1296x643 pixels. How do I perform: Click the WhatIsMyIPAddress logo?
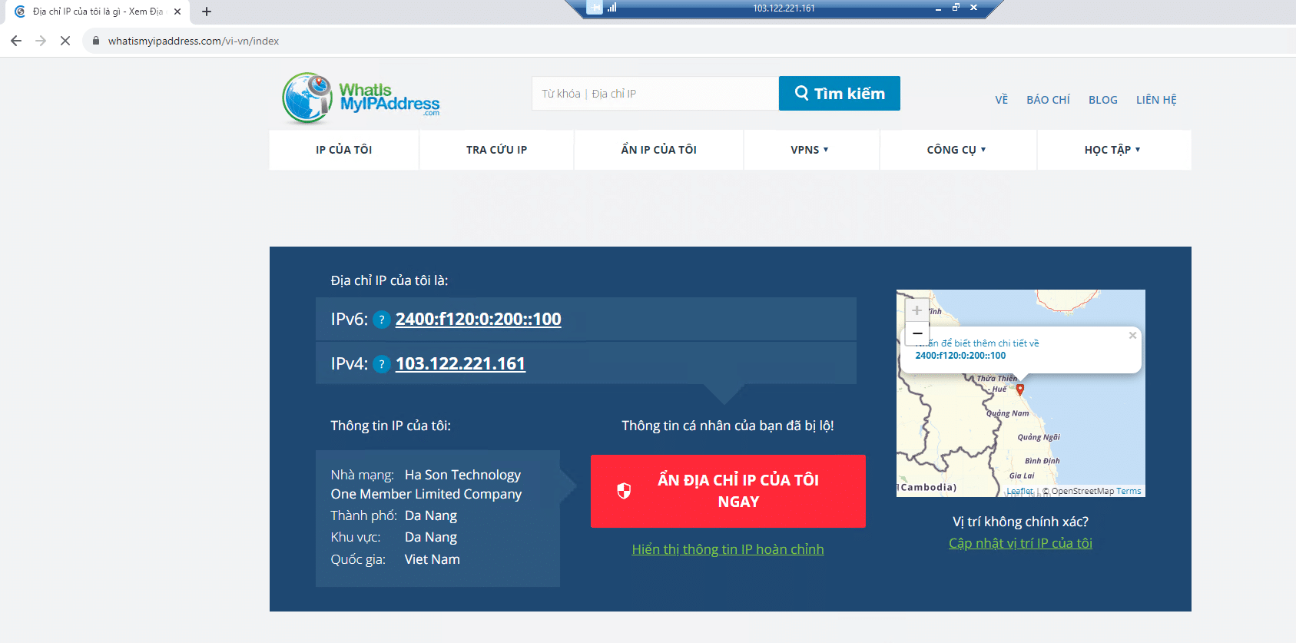click(361, 98)
